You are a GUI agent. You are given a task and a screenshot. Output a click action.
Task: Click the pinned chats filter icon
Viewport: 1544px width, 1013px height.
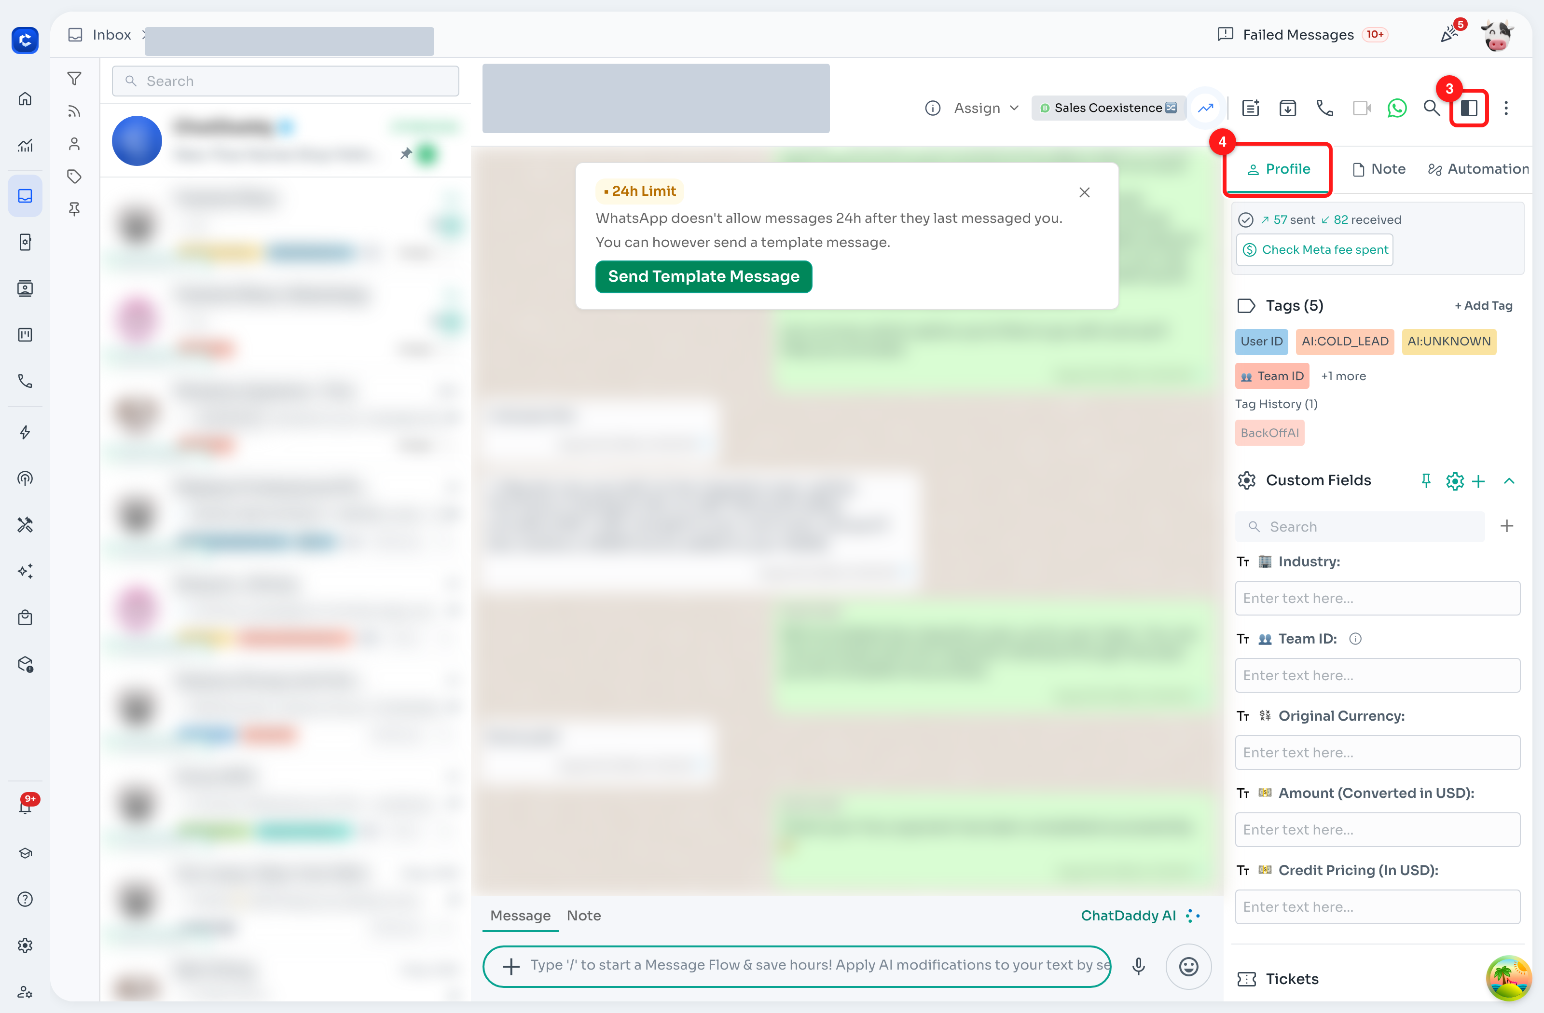[75, 209]
